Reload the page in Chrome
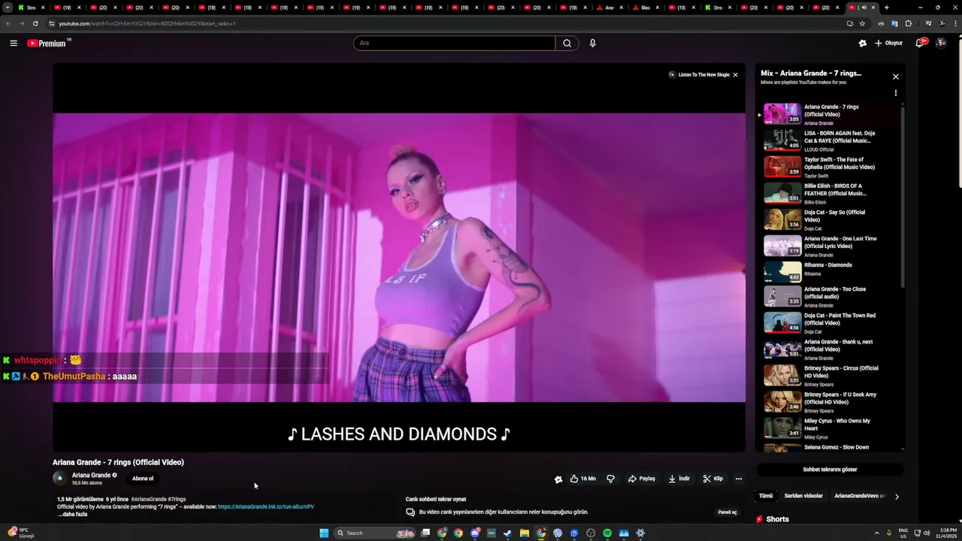 pos(35,23)
